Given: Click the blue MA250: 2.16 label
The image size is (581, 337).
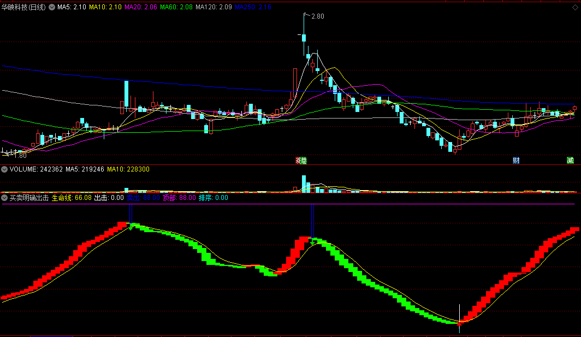Looking at the screenshot, I should [x=253, y=7].
